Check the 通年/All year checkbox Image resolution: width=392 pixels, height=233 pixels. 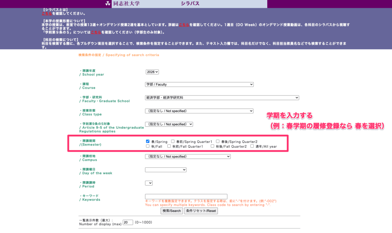coord(252,146)
